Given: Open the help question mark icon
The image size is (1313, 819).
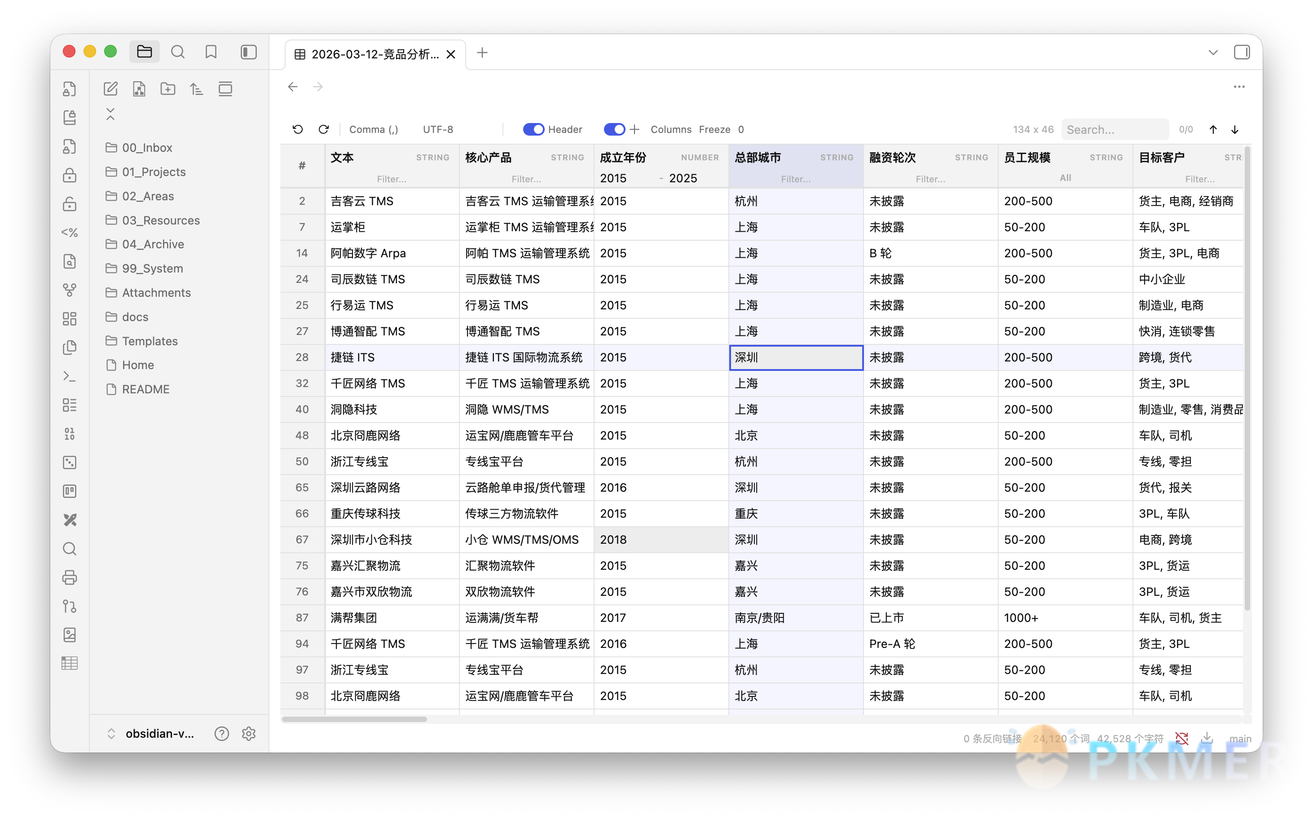Looking at the screenshot, I should click(221, 734).
